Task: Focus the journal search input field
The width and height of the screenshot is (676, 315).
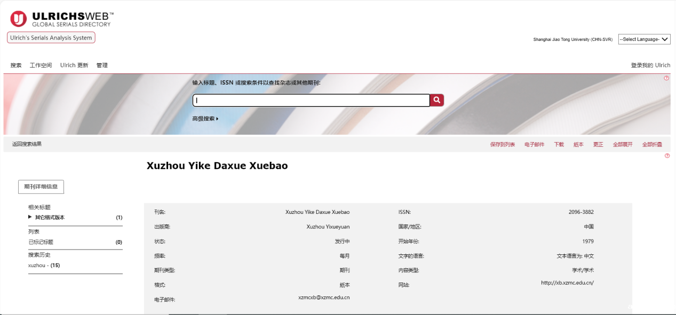Action: 311,100
